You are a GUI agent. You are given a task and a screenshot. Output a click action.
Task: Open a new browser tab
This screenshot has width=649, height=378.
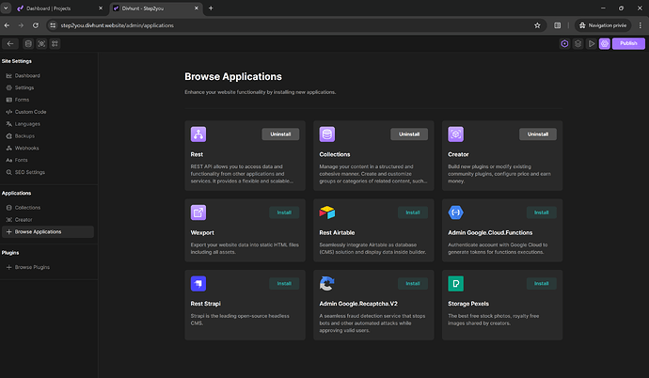211,8
